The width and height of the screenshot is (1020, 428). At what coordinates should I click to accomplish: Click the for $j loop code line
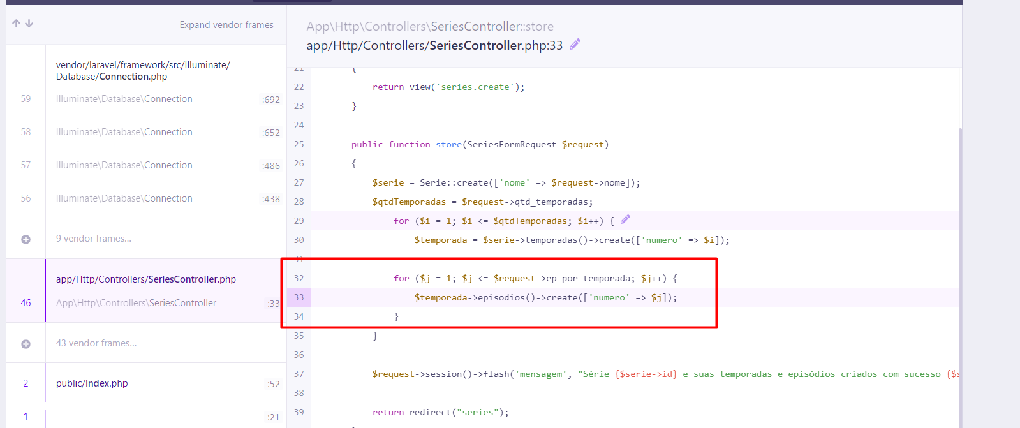[x=535, y=278]
